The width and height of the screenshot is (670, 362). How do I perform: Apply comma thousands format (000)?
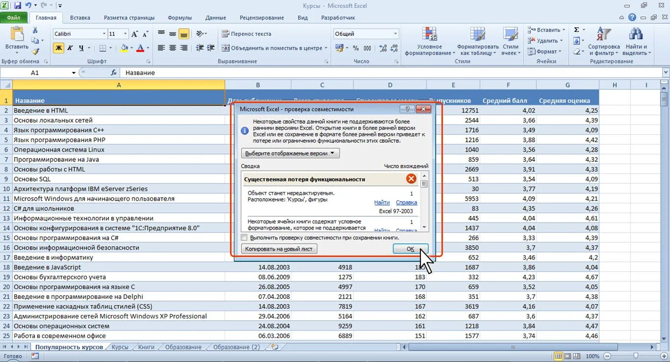point(368,48)
